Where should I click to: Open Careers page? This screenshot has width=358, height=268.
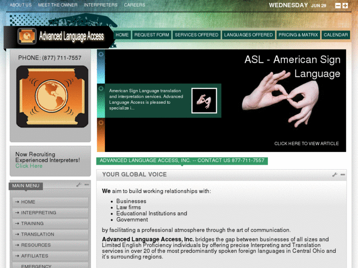coord(134,5)
